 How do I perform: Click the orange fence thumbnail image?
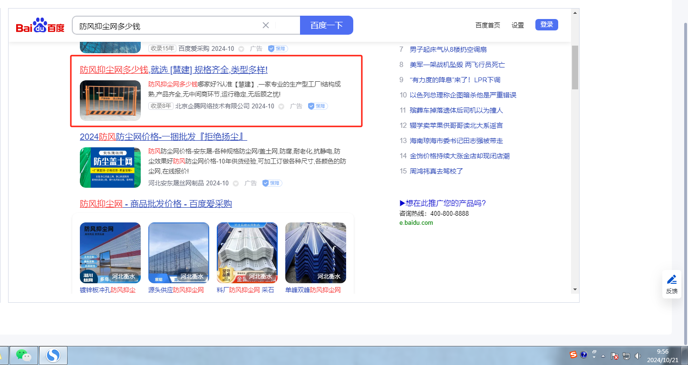pyautogui.click(x=110, y=100)
